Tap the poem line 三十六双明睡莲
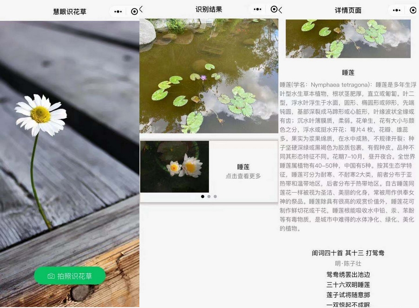 pos(348,285)
